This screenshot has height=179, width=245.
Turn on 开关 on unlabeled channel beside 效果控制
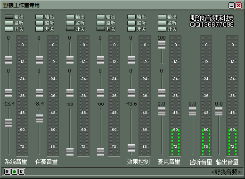(101, 29)
